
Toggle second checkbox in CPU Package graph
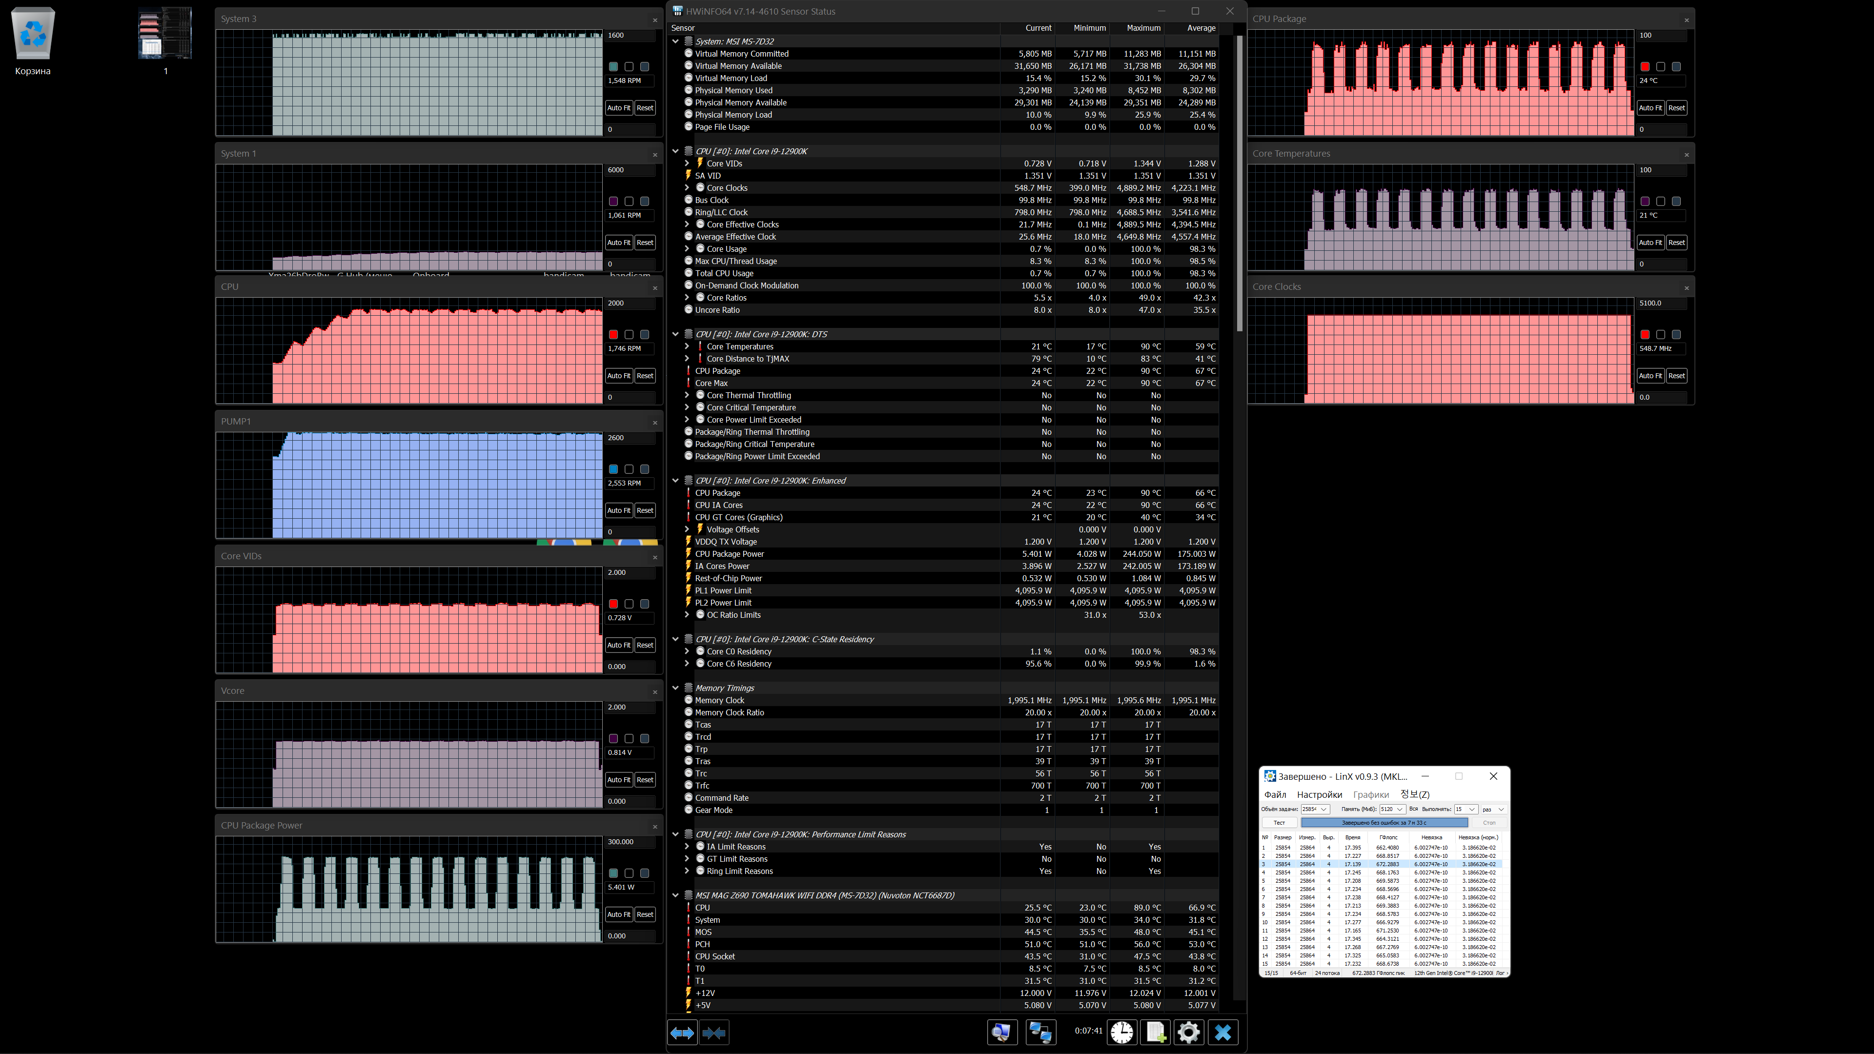tap(1661, 66)
